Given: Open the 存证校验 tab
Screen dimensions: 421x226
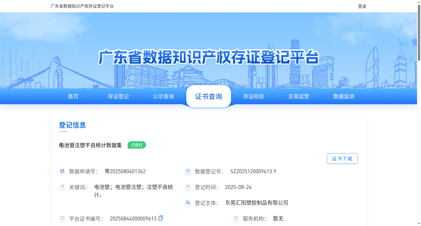Looking at the screenshot, I should (x=254, y=97).
